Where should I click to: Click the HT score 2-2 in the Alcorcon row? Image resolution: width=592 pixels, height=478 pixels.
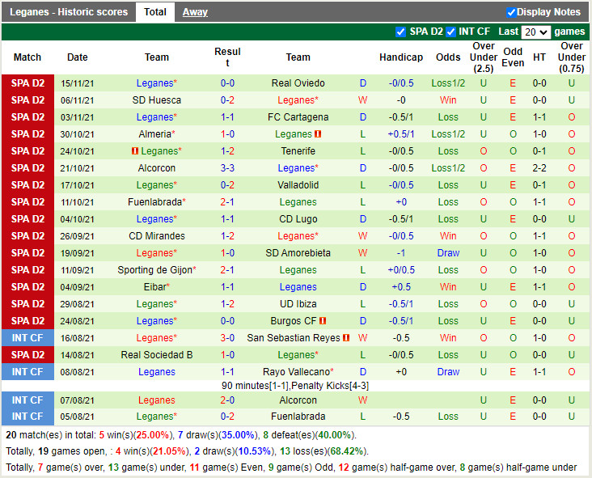tap(539, 168)
